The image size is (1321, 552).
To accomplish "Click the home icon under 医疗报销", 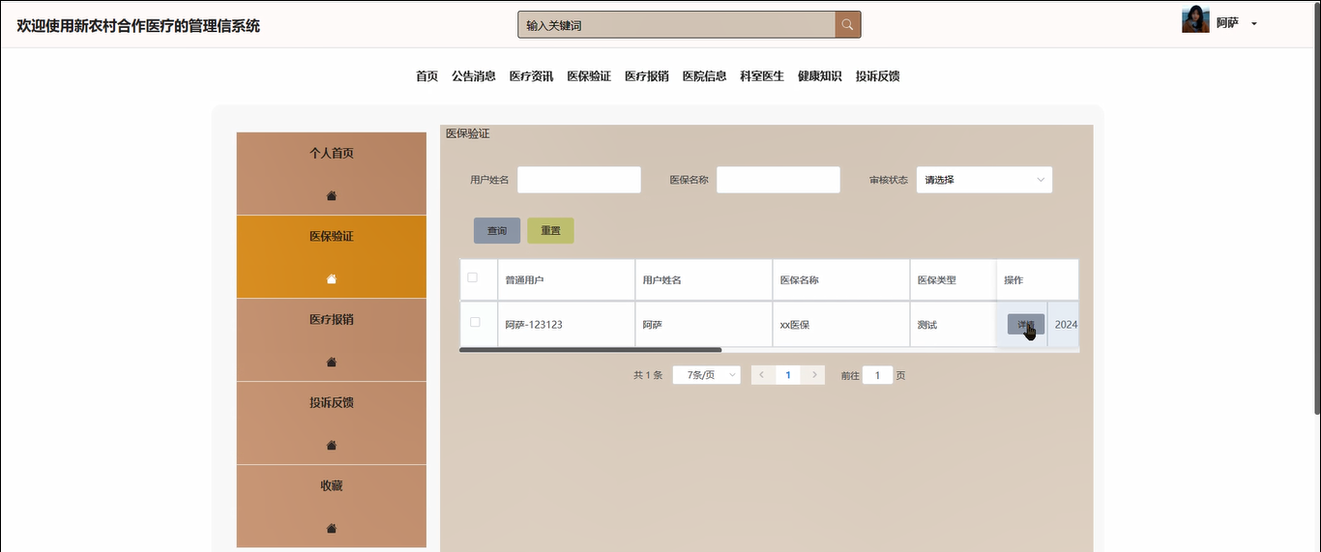I will point(332,363).
